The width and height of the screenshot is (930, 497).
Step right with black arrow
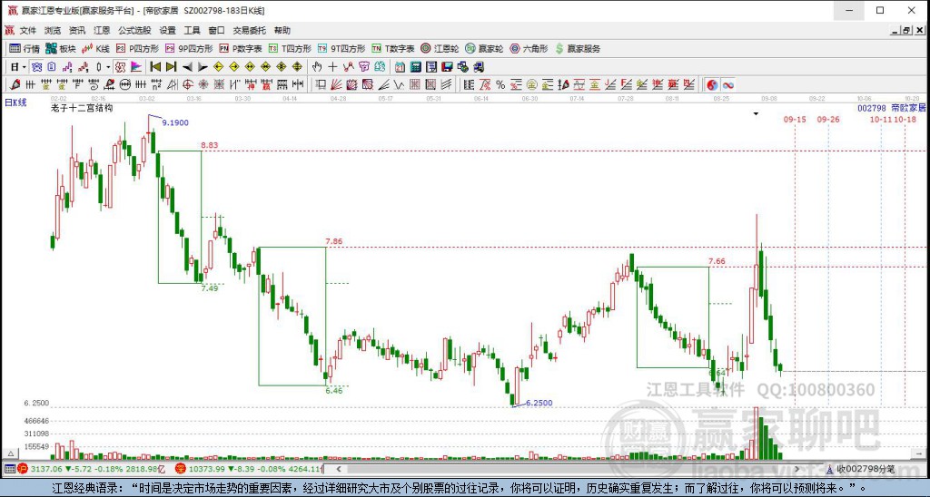coord(203,67)
